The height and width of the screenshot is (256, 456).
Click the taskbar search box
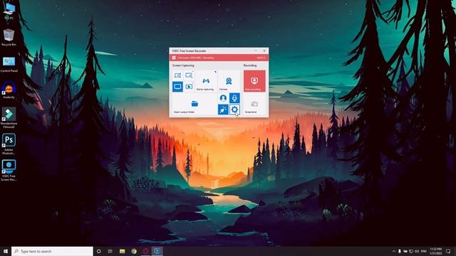52,251
